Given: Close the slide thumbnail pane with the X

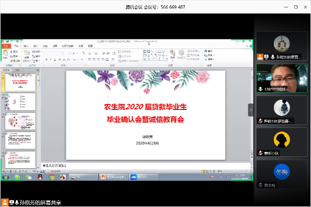Looking at the screenshot, I should tap(38, 70).
